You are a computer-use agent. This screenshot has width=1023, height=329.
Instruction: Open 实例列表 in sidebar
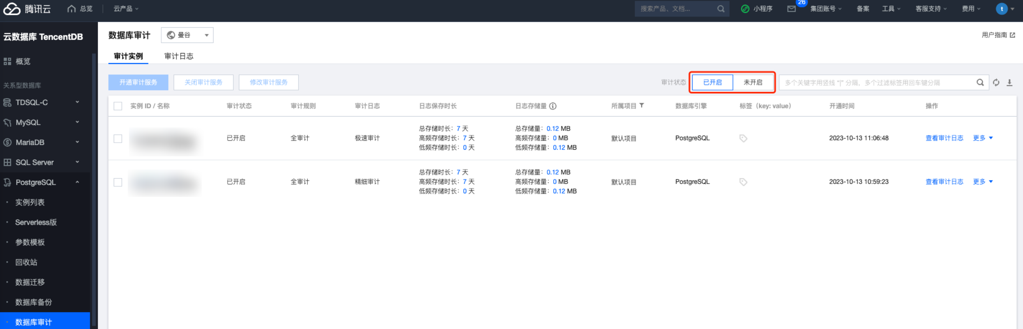(x=30, y=202)
